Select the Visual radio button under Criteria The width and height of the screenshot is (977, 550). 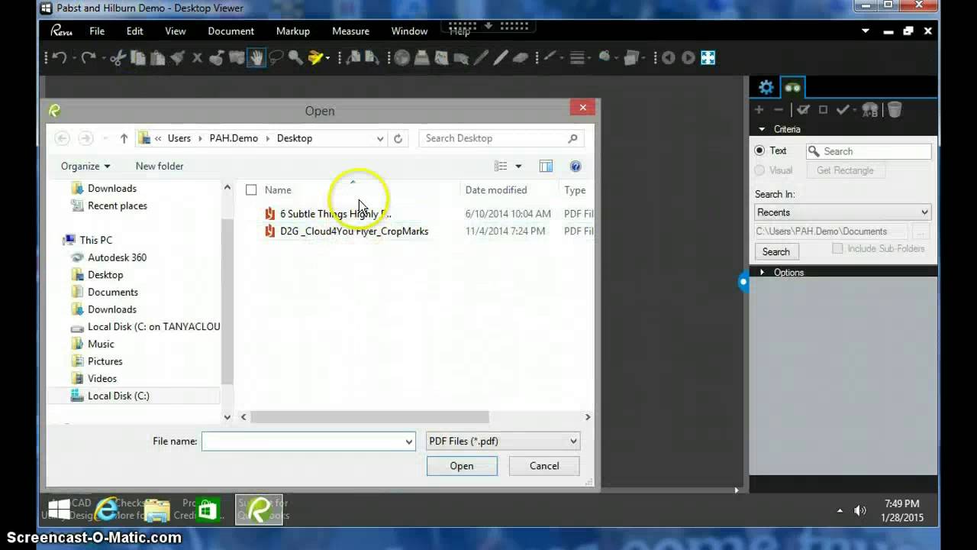[759, 170]
